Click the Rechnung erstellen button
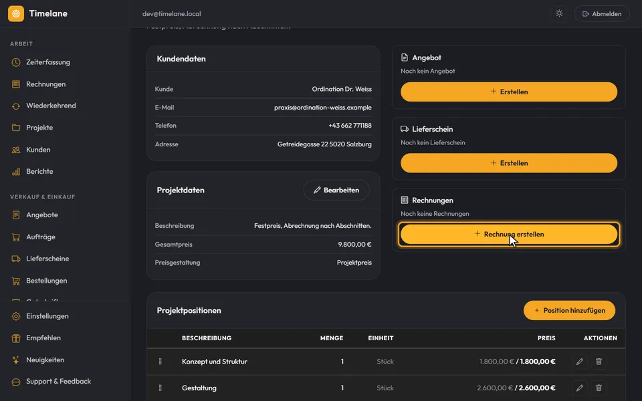642x401 pixels. pos(509,234)
